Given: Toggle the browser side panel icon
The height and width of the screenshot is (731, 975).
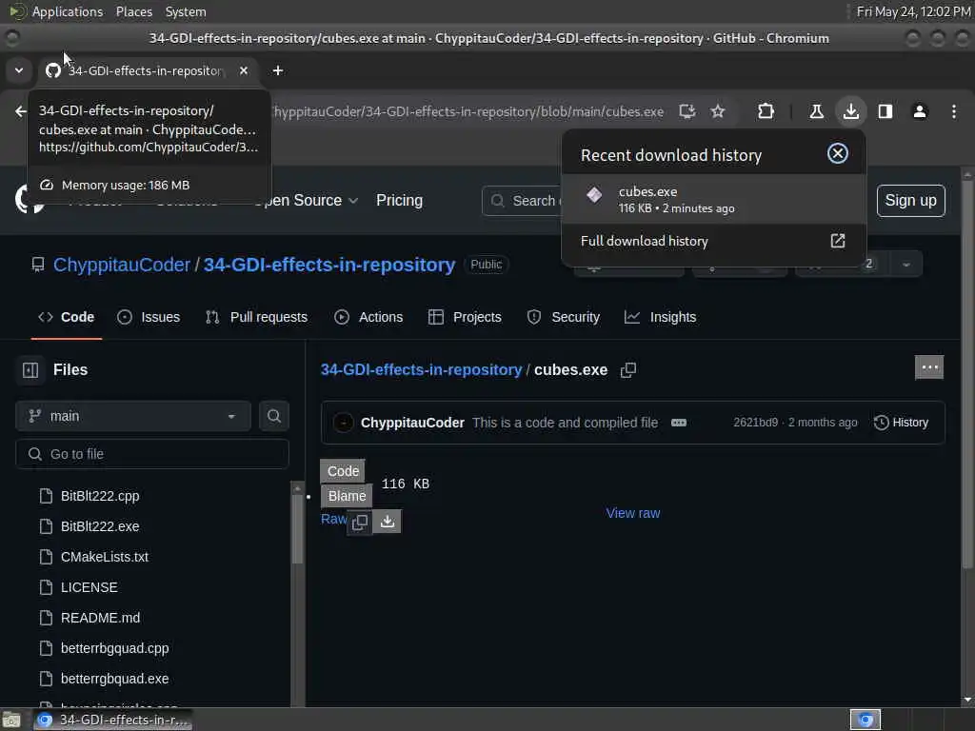Looking at the screenshot, I should [x=885, y=112].
